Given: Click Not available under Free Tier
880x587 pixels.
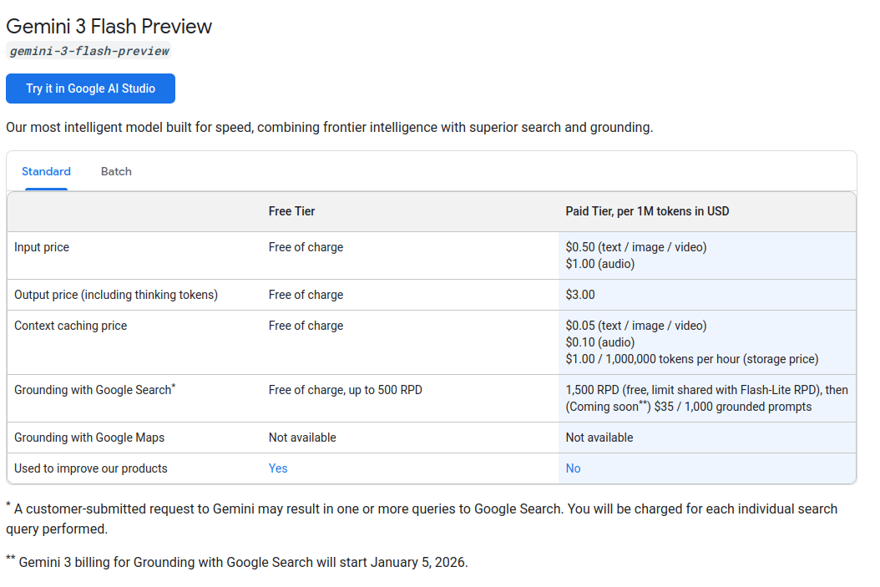Looking at the screenshot, I should 302,438.
